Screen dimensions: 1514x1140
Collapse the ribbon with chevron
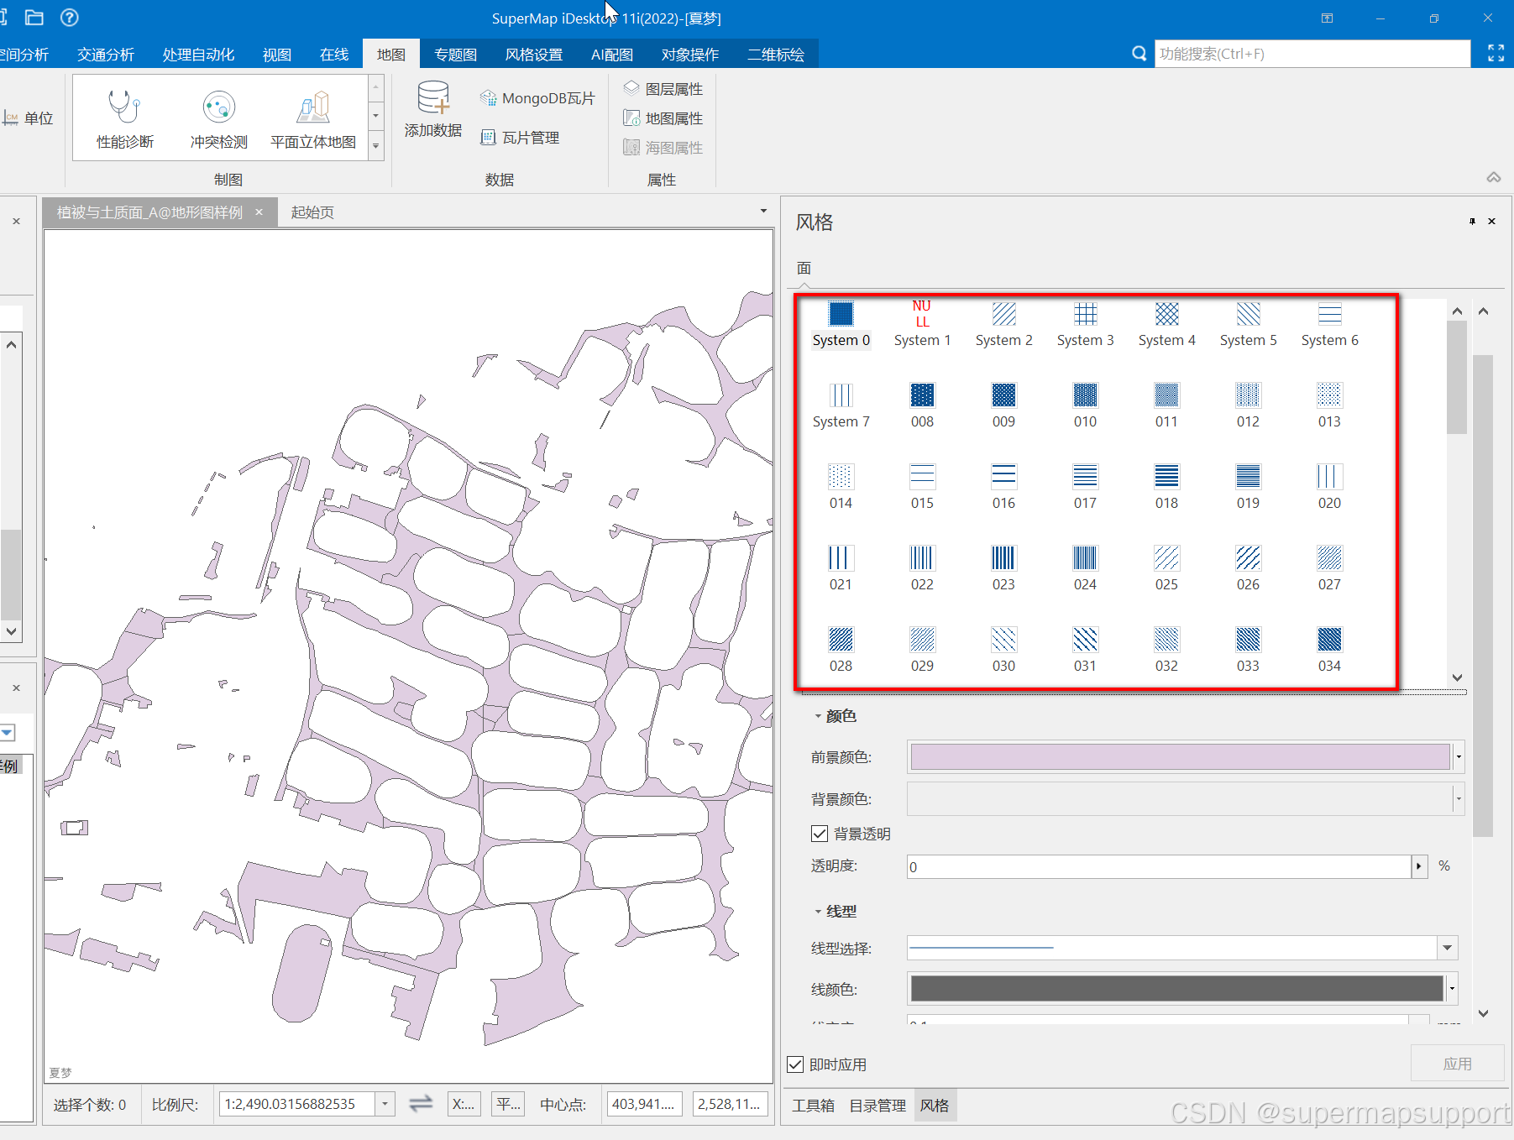coord(1494,178)
